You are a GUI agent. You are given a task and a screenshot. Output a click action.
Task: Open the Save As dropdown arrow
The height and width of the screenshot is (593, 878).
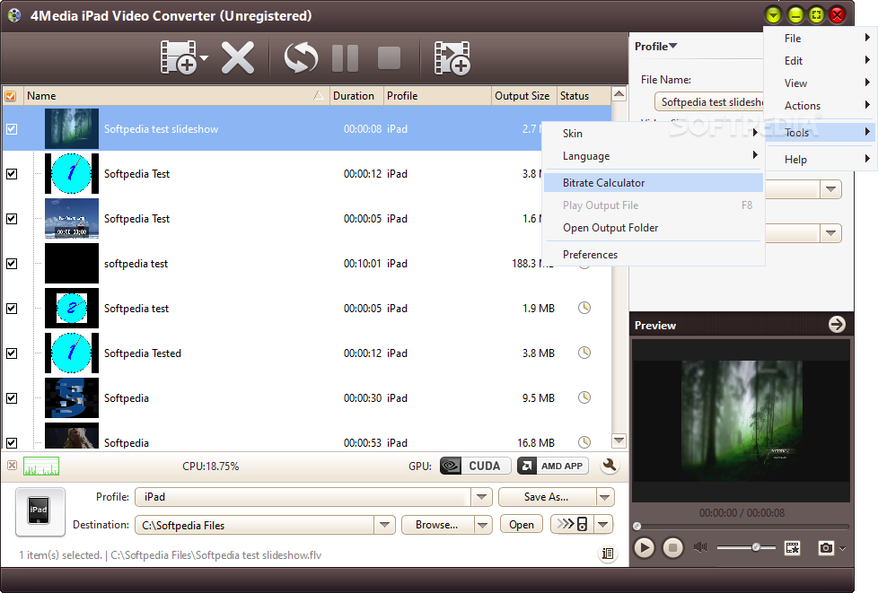coord(604,497)
